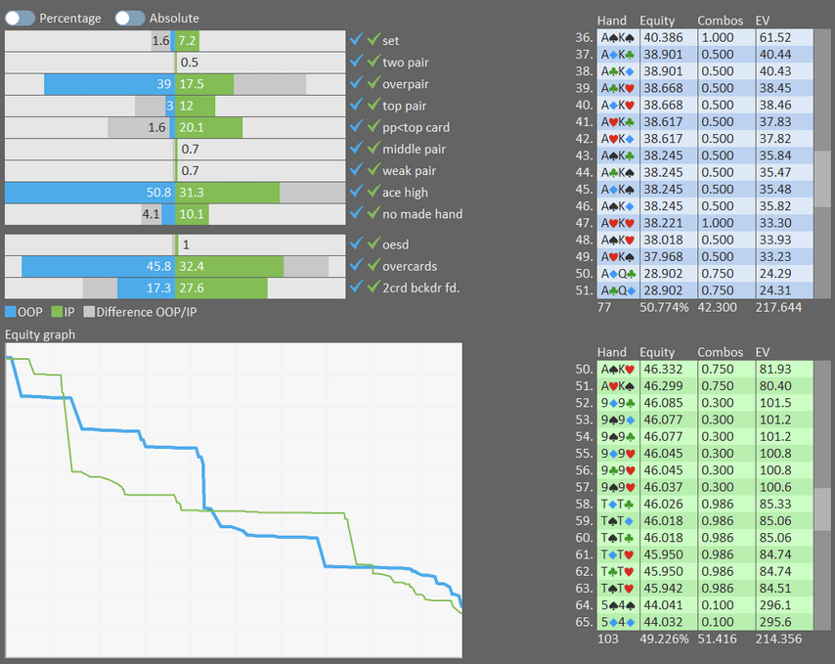
Task: Click upper table total equity 50.774%
Action: (x=664, y=307)
